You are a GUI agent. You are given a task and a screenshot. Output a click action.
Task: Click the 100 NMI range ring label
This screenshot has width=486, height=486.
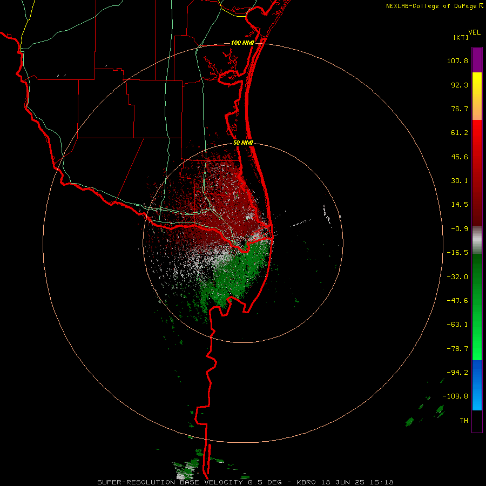point(242,43)
